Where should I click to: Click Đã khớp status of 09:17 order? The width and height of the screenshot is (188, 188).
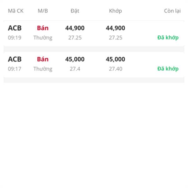coord(168,69)
